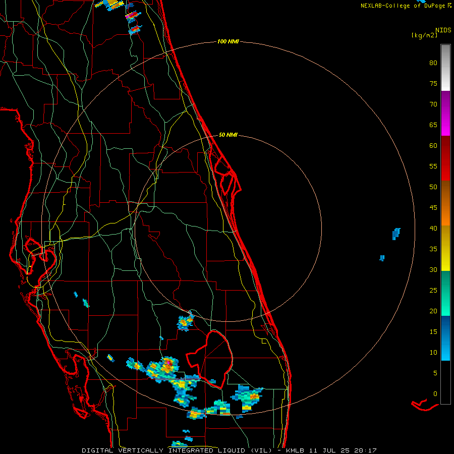Pick the blue segment of the color bar
This screenshot has width=454, height=454.
coord(445,338)
